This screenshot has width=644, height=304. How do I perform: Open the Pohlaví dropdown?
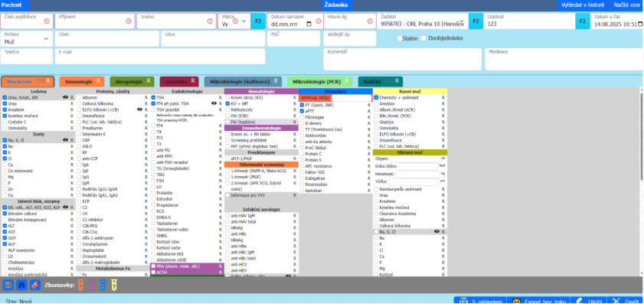tap(27, 38)
